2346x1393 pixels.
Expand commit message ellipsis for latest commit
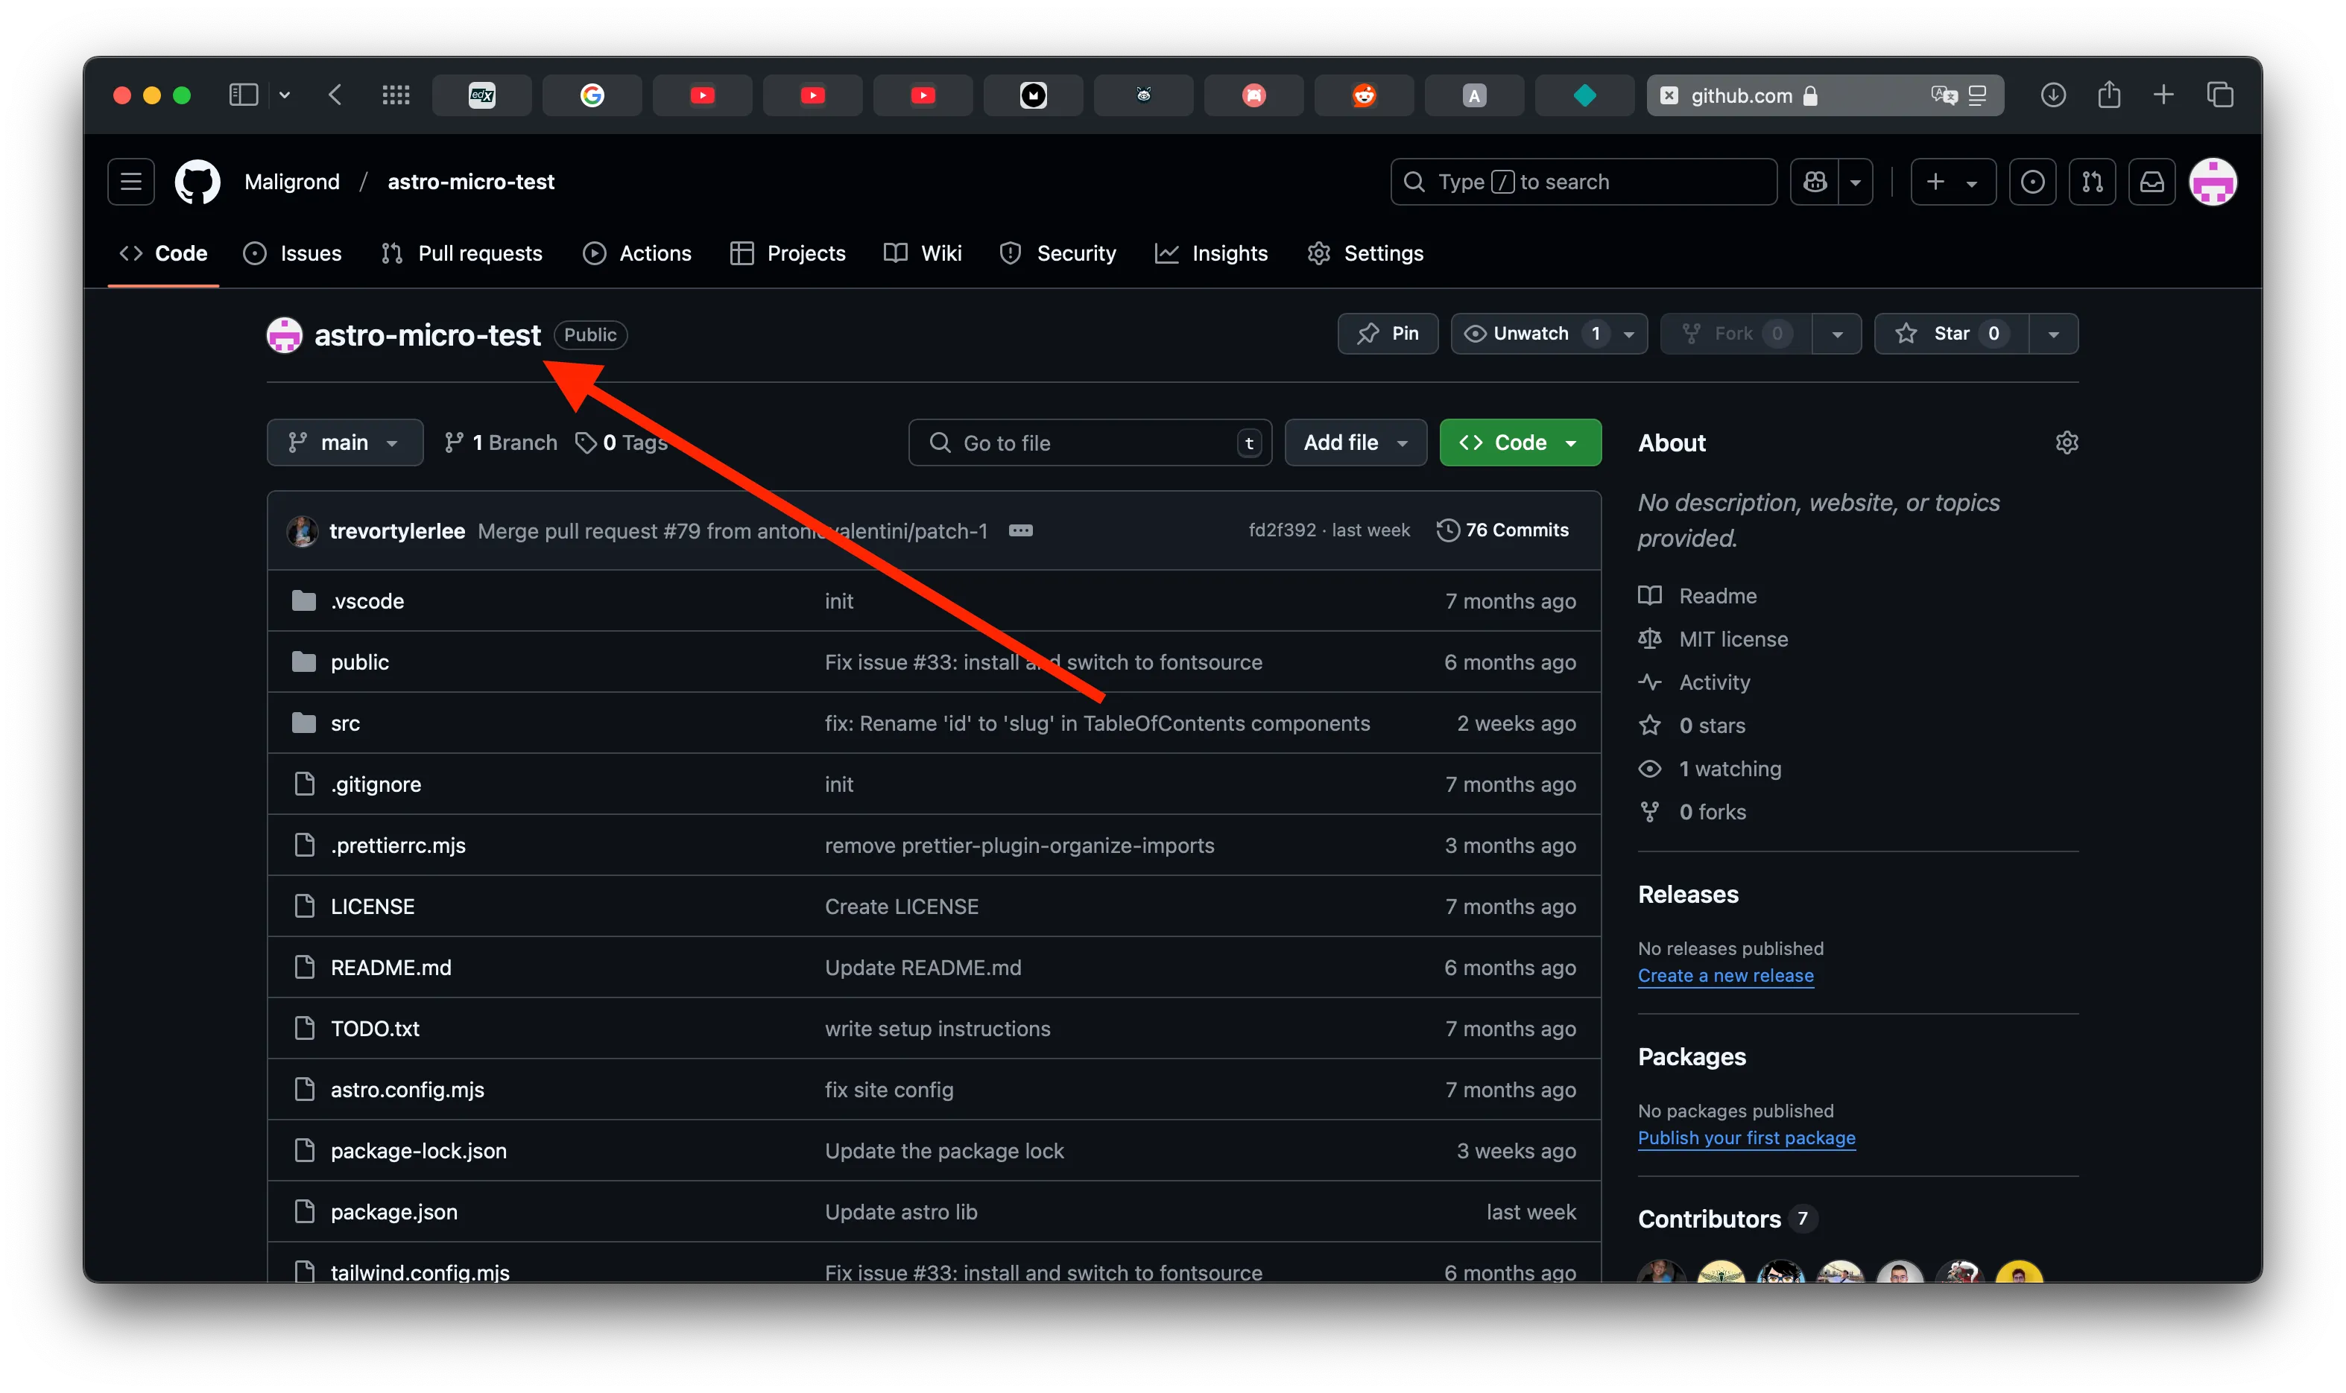(1020, 530)
